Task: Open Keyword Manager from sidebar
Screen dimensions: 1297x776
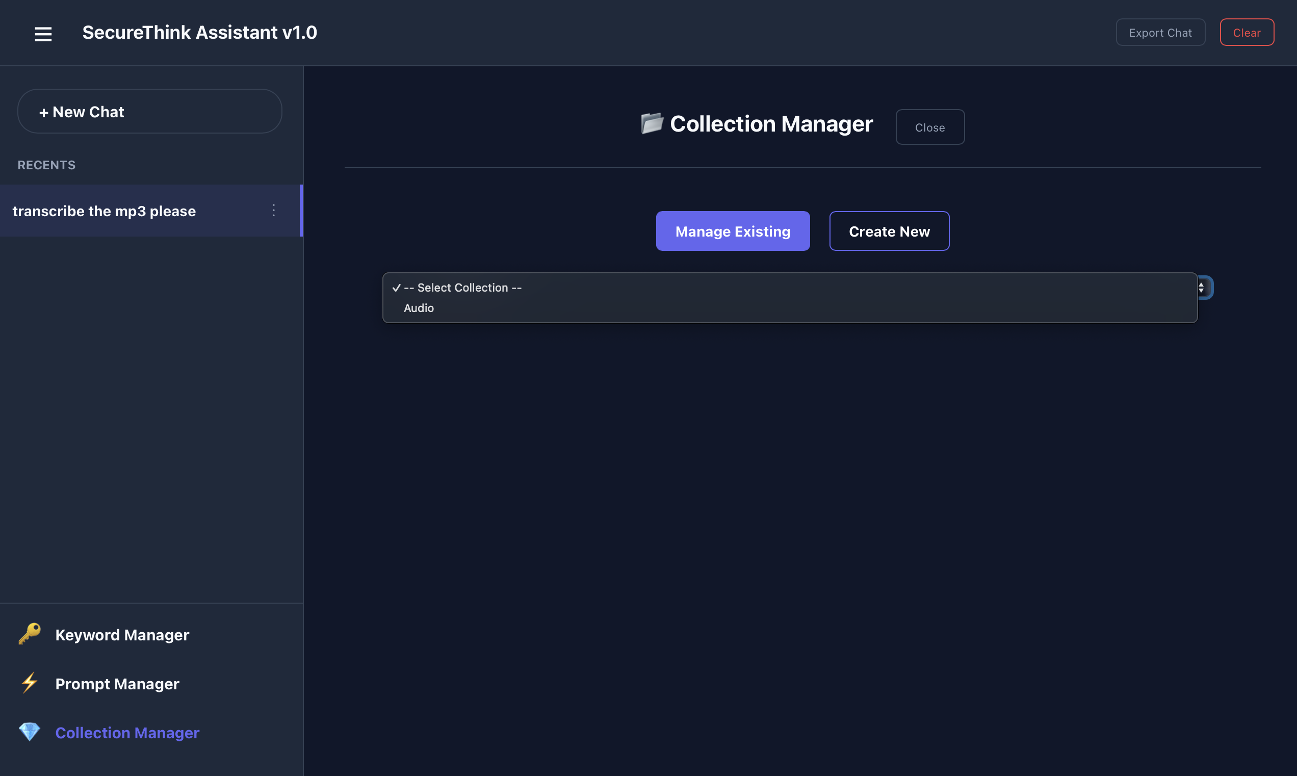Action: coord(122,635)
